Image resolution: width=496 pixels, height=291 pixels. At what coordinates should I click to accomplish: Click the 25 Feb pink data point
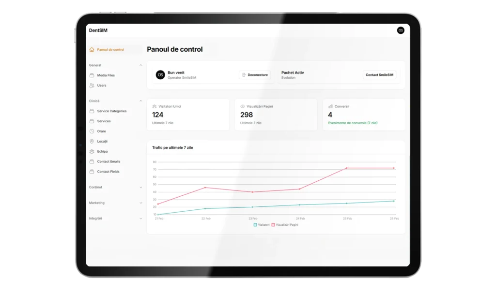click(x=346, y=168)
